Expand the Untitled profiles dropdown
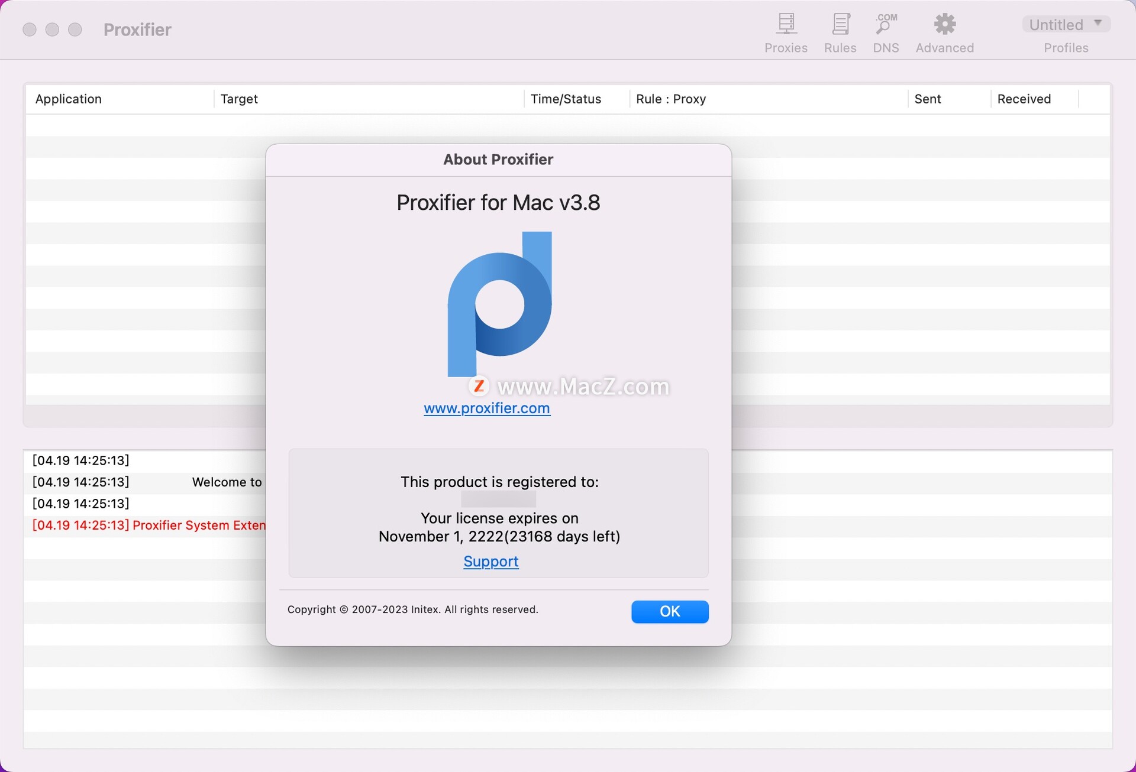 (x=1066, y=24)
